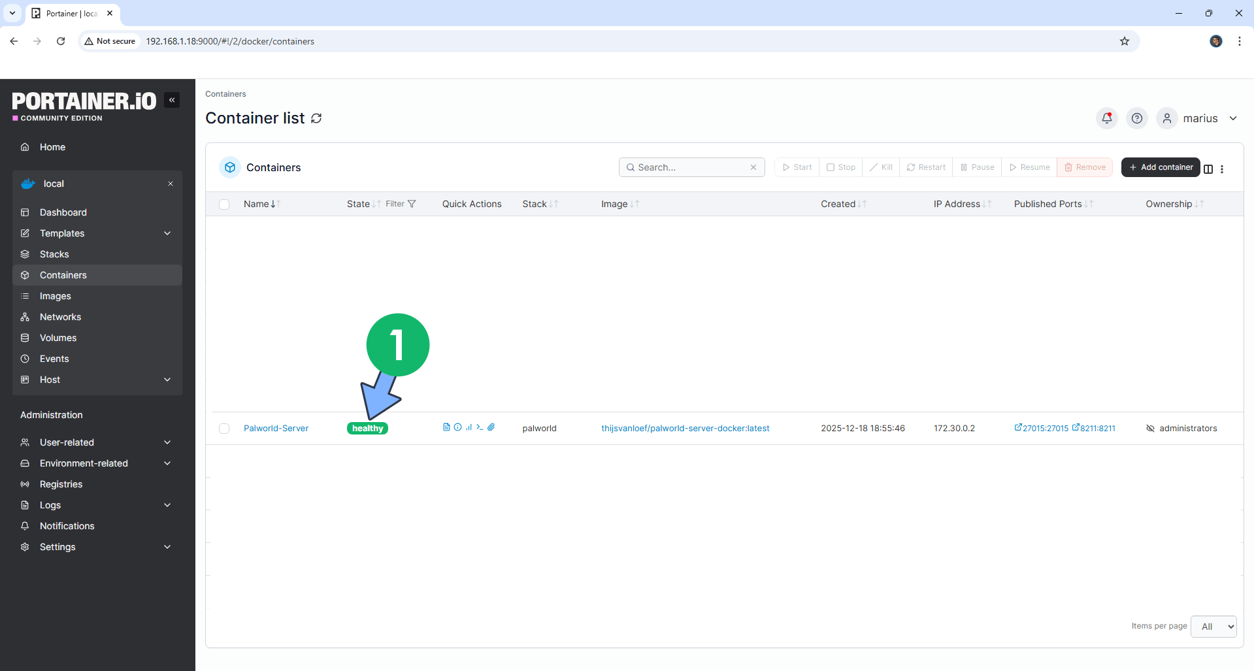
Task: Open the Items per page dropdown
Action: [x=1213, y=627]
